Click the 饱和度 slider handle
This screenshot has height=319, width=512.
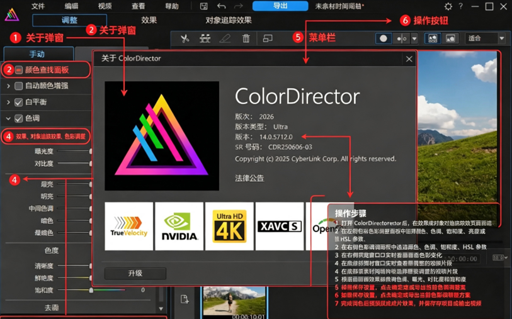click(91, 290)
